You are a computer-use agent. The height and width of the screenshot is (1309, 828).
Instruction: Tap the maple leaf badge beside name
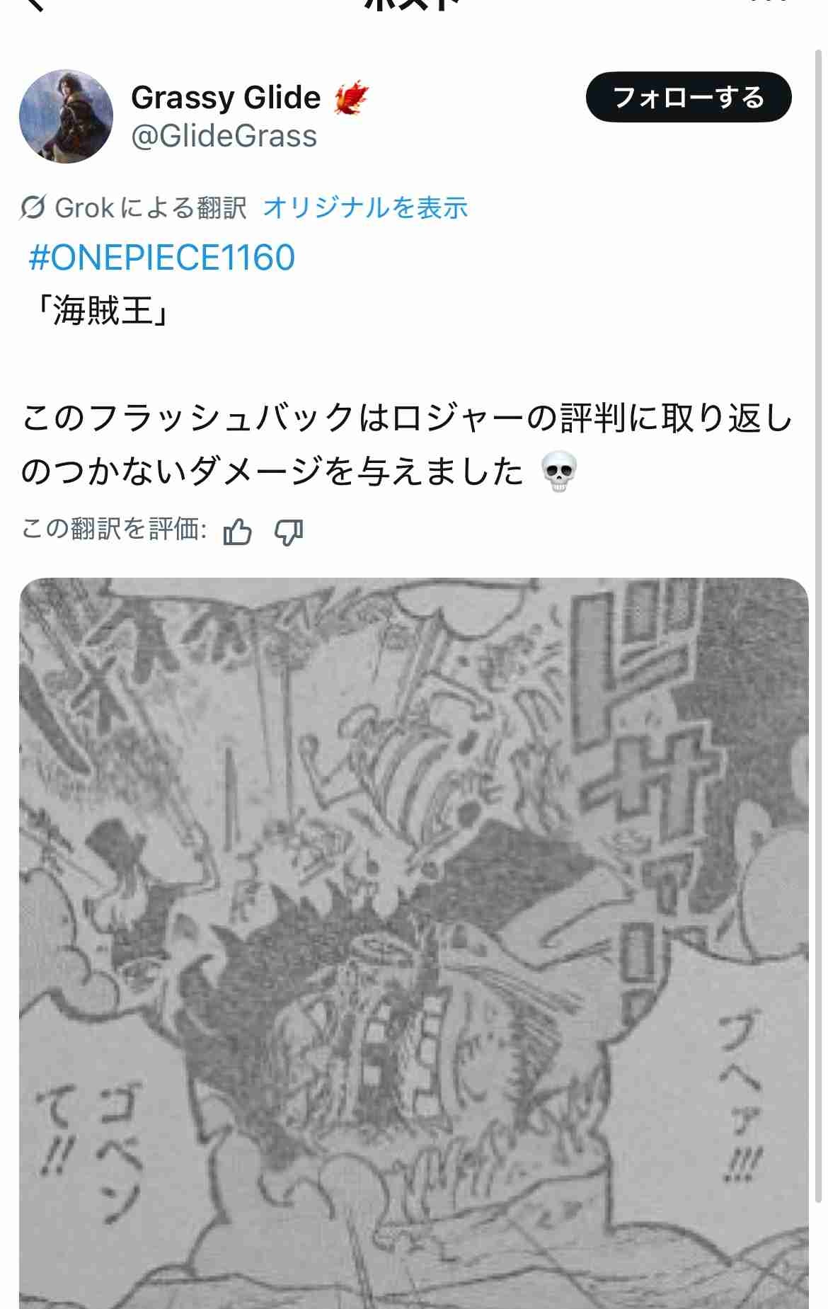[x=351, y=98]
